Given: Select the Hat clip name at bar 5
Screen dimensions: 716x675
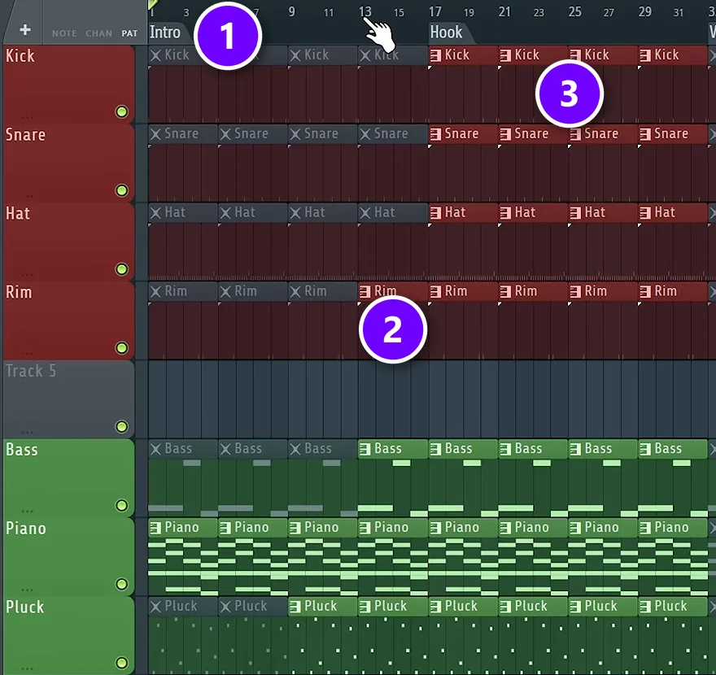Looking at the screenshot, I should pos(245,212).
